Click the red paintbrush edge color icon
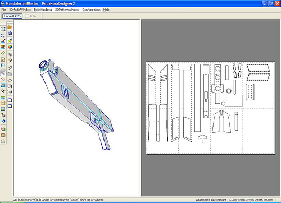Screen dimensions: 281x203 (x=3, y=41)
